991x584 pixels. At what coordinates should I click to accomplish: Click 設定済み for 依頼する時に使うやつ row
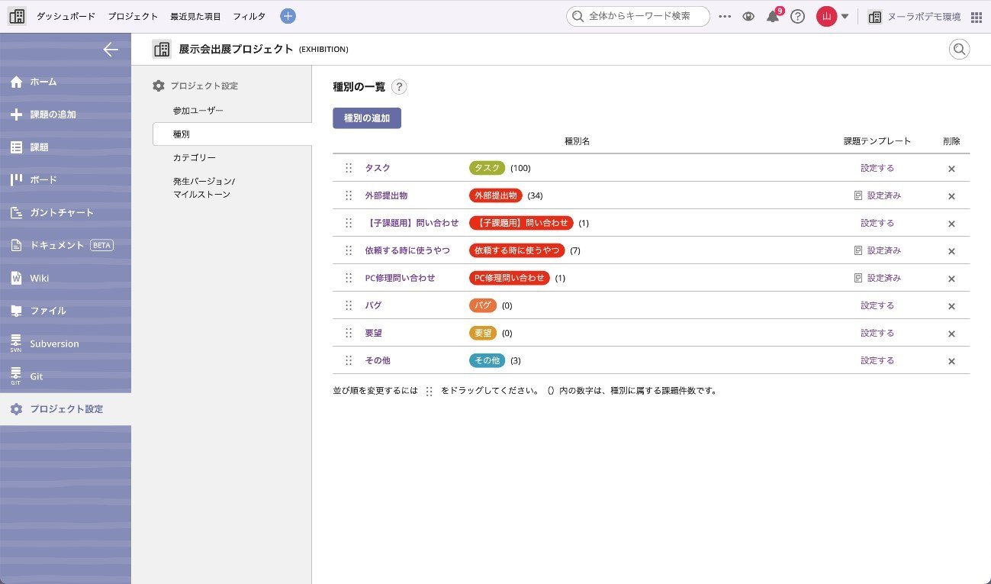coord(877,250)
